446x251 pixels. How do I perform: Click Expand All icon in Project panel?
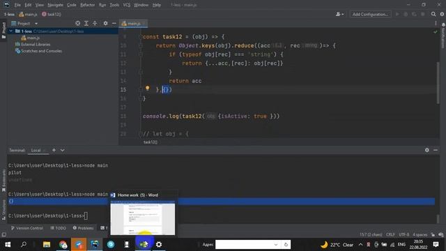(86, 23)
